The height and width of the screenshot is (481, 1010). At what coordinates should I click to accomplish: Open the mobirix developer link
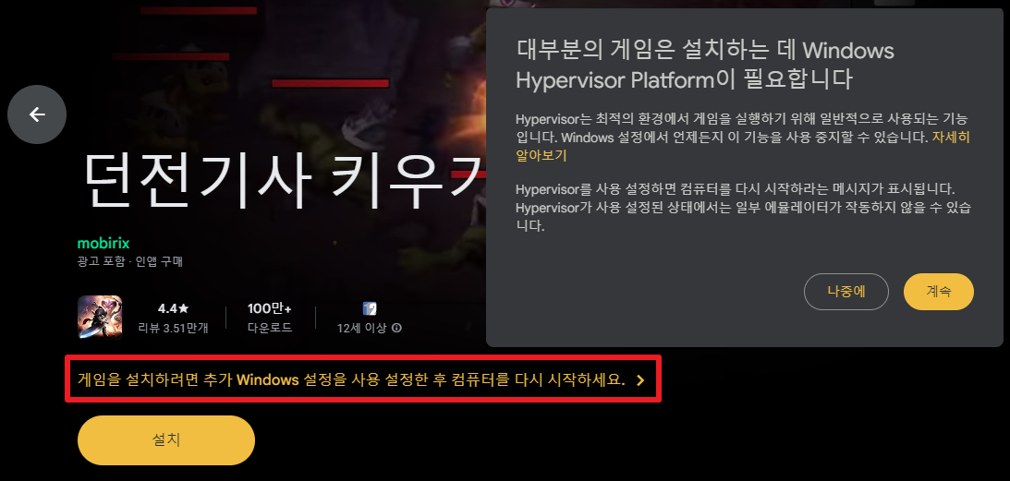(103, 244)
